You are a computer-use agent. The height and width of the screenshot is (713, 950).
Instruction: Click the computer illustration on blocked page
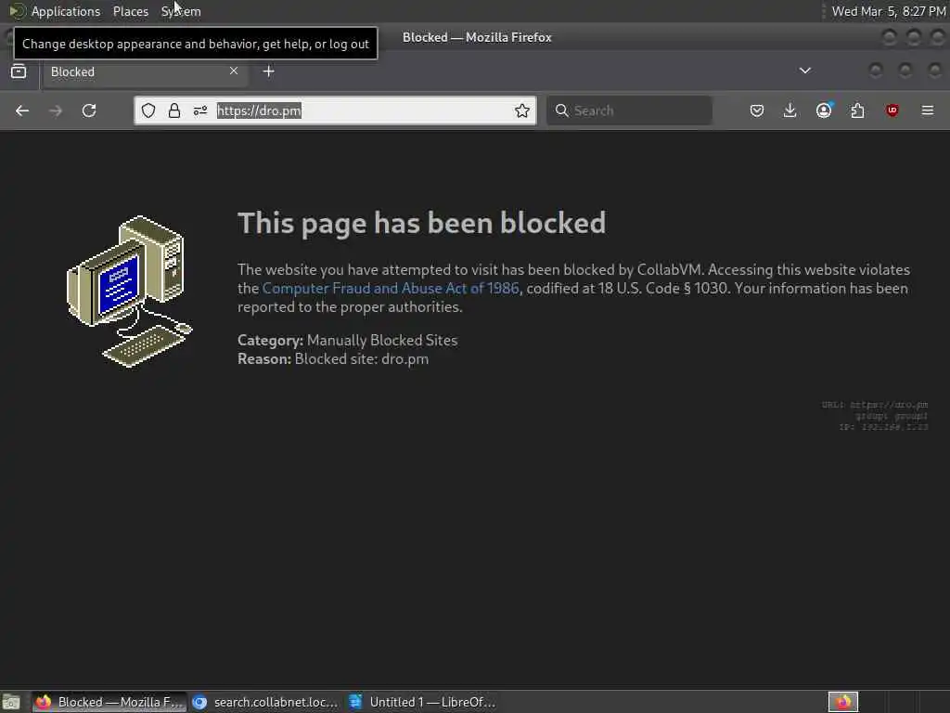(130, 292)
